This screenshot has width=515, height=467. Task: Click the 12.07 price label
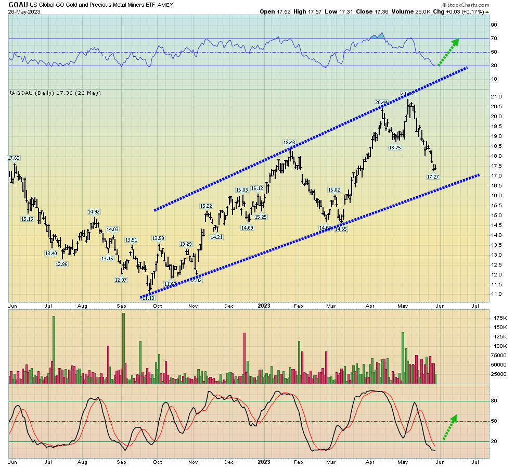pos(121,280)
